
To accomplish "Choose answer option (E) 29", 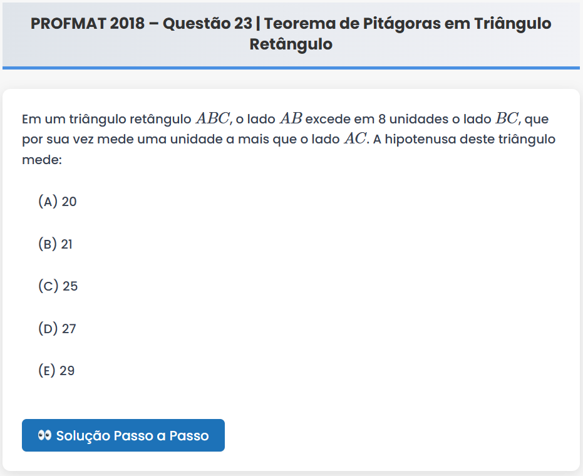I will [56, 371].
